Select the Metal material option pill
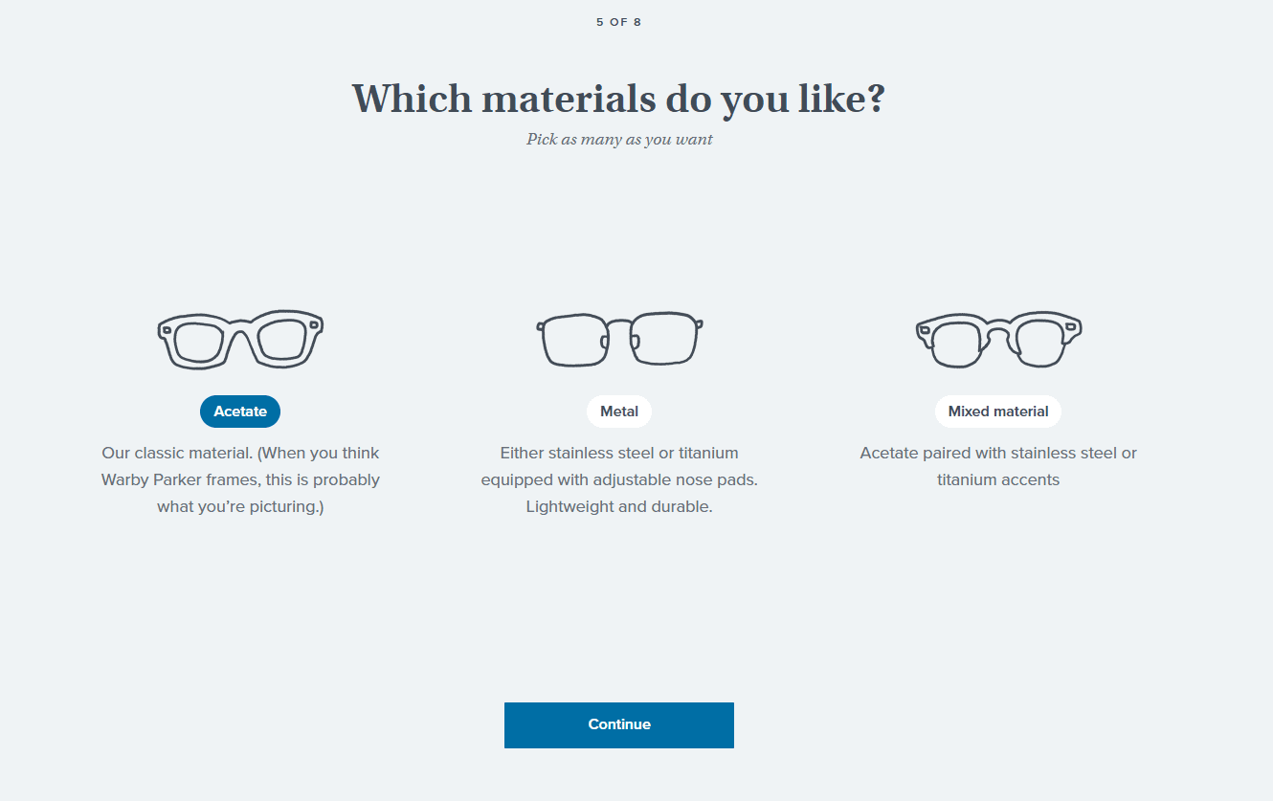Viewport: 1273px width, 801px height. pyautogui.click(x=619, y=412)
